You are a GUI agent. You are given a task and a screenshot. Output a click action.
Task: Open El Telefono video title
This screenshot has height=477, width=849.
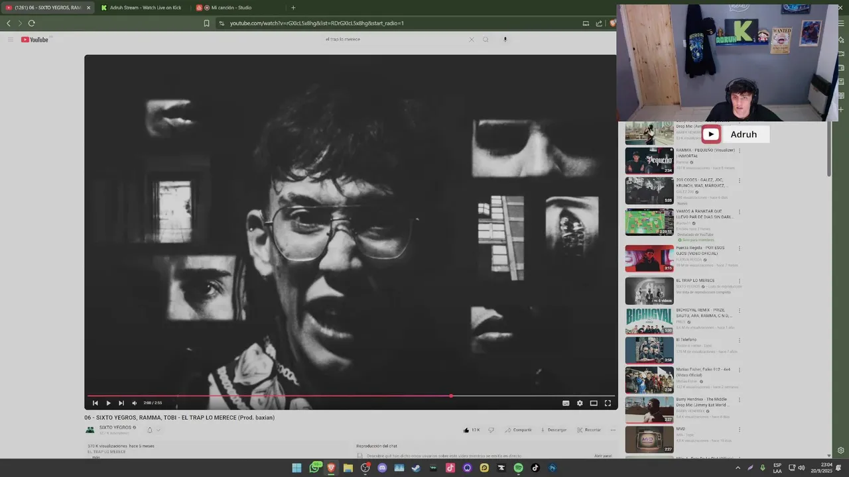click(x=686, y=340)
